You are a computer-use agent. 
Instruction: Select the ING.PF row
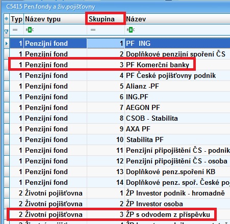click(x=120, y=97)
